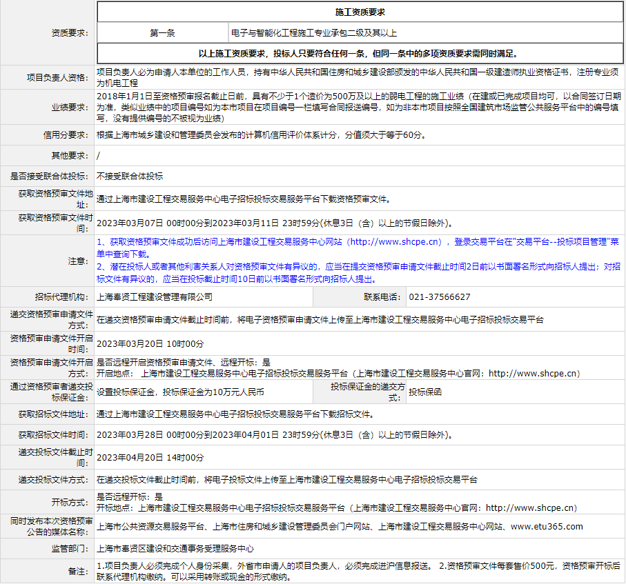This screenshot has width=626, height=584.
Task: Select the 第一条 cell
Action: point(162,33)
